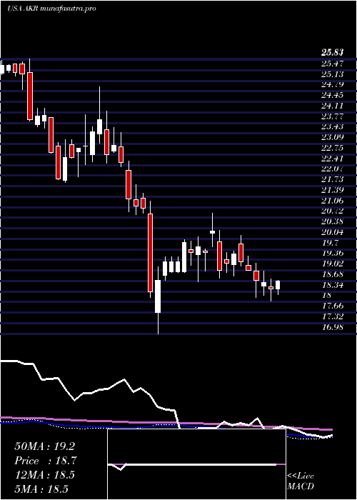Select the MACD inset panel
Screen dimensions: 357x500
tap(196, 464)
